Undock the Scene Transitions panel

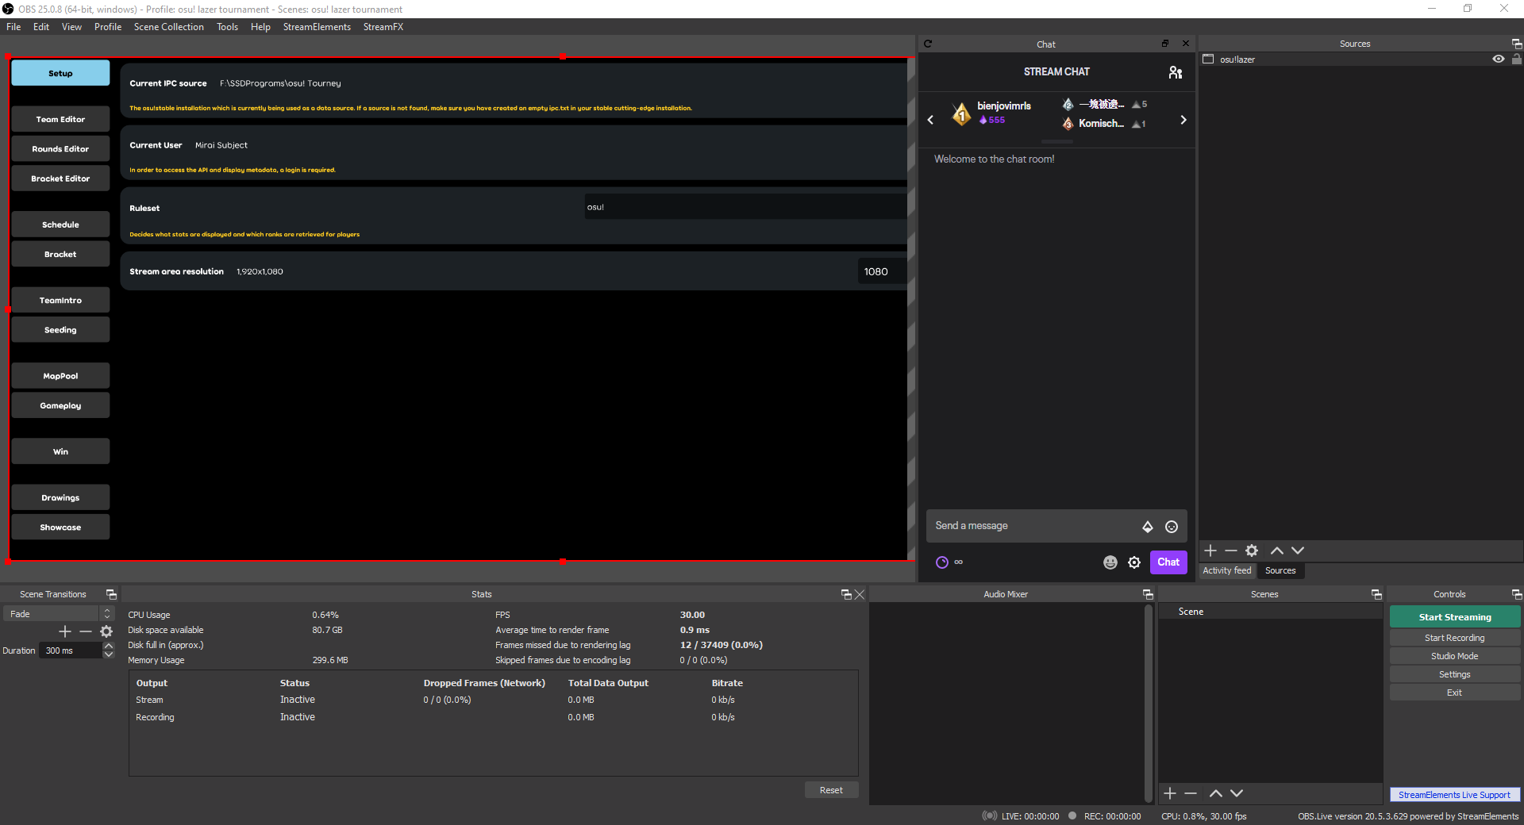111,594
